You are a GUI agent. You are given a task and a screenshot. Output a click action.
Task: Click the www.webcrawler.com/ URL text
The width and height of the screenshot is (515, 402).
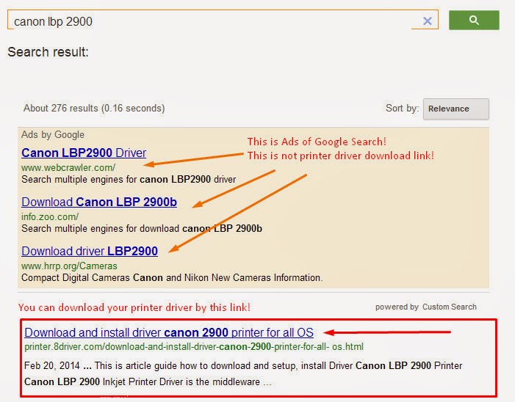coord(68,167)
